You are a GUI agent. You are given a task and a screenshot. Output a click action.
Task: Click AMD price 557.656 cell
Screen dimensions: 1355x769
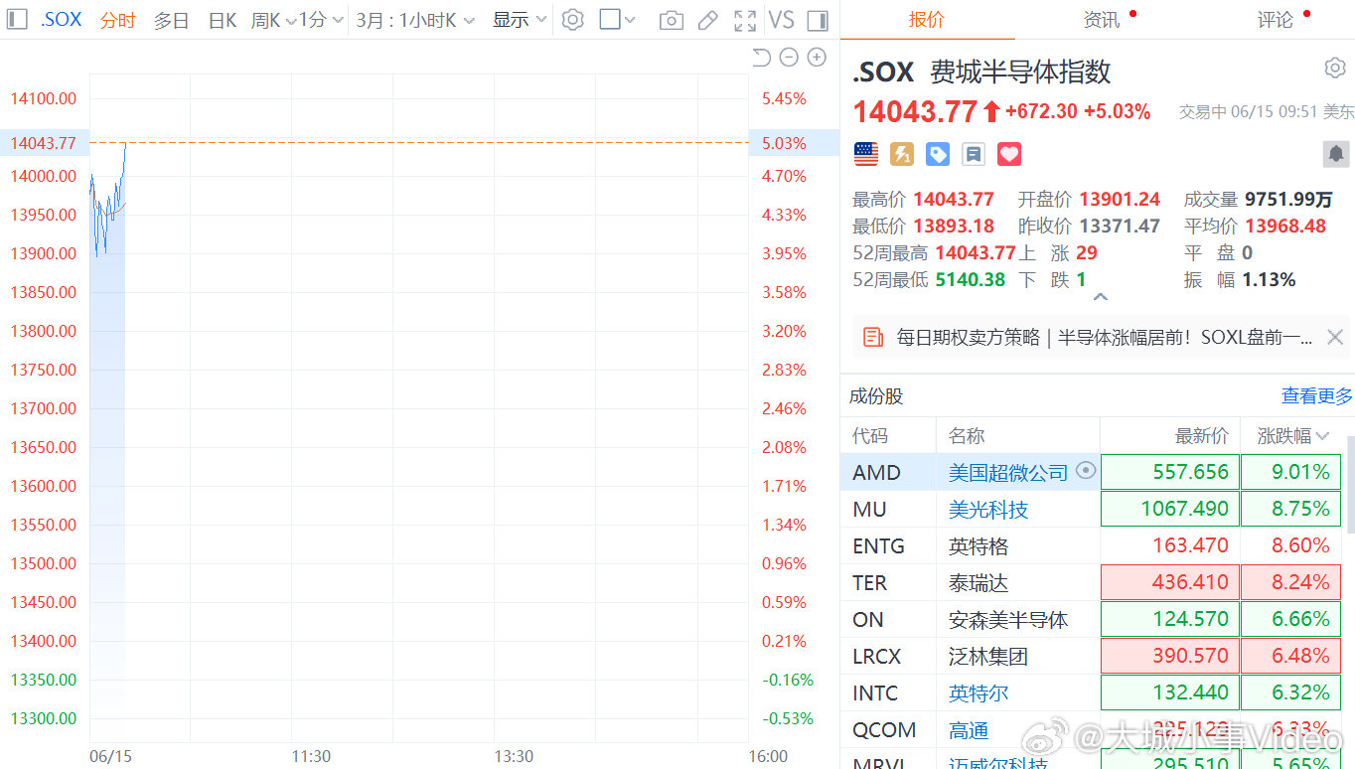pos(1170,472)
